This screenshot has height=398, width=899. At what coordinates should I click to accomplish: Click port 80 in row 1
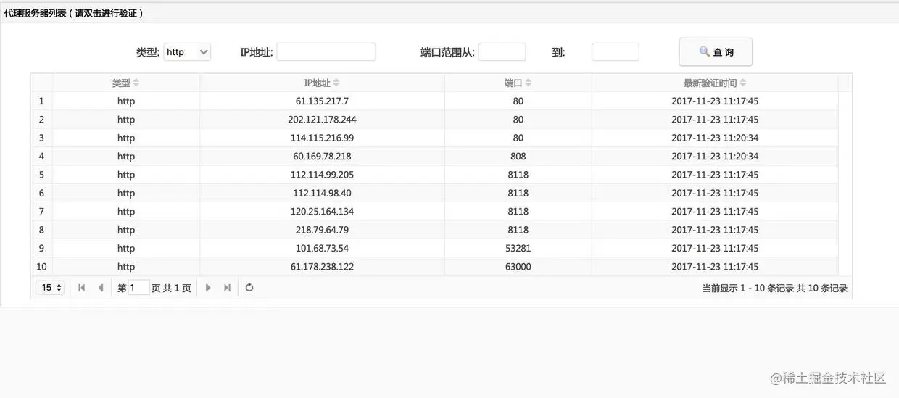point(518,101)
